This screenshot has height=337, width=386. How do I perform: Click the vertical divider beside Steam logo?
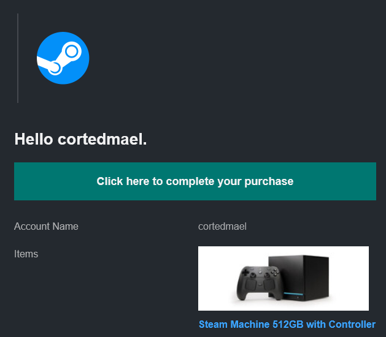coord(18,58)
